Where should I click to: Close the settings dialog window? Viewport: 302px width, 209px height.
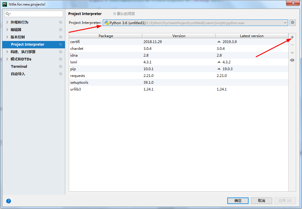[293, 3]
